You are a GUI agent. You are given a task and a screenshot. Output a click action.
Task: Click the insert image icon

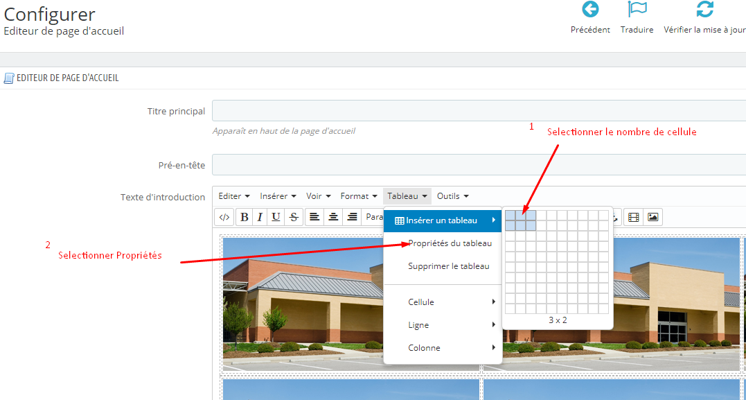[652, 217]
